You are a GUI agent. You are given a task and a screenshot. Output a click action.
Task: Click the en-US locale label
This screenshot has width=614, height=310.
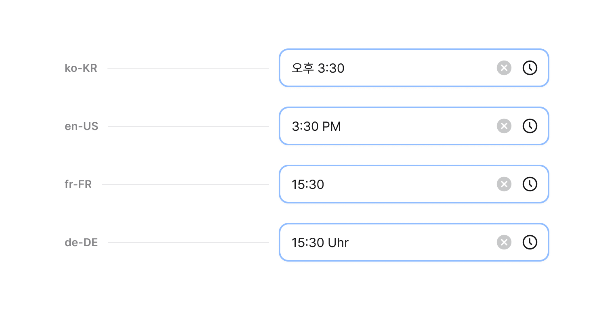point(81,126)
